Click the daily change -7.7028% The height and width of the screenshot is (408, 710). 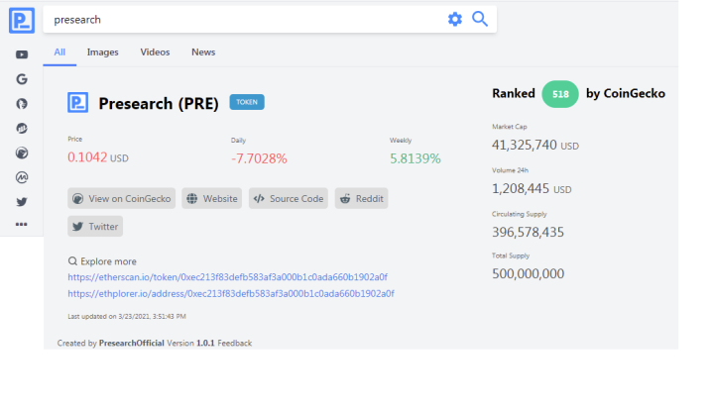pos(259,158)
